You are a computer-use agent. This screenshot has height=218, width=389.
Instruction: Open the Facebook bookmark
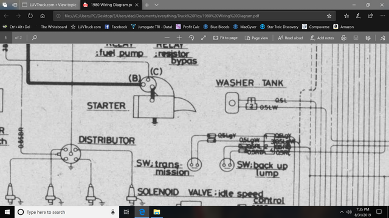[x=116, y=27]
